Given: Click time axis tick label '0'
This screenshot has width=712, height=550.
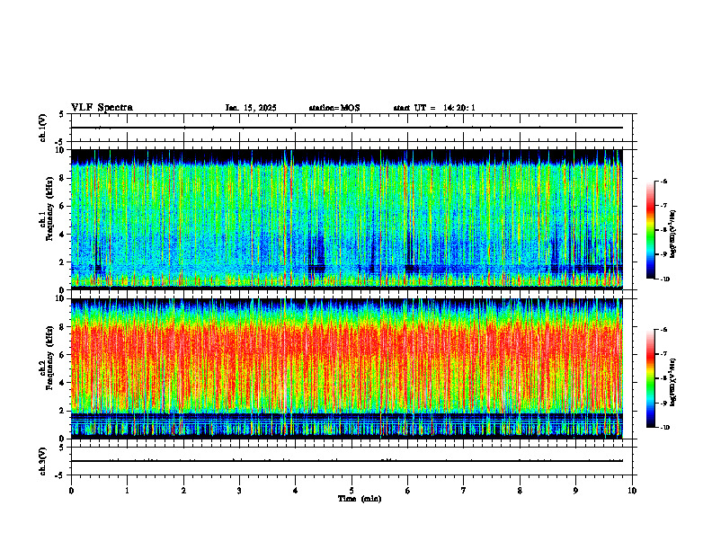Looking at the screenshot, I should 71,491.
